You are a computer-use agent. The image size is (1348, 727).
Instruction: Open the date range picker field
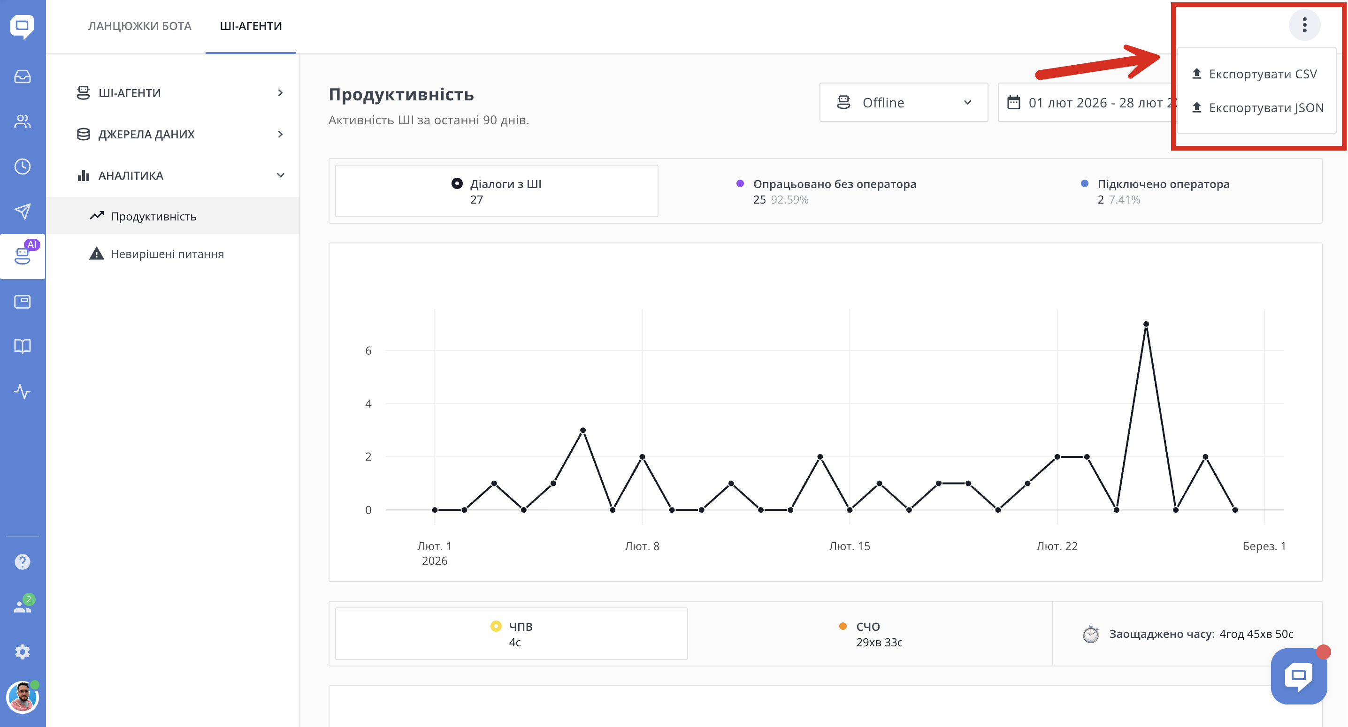click(x=1088, y=103)
